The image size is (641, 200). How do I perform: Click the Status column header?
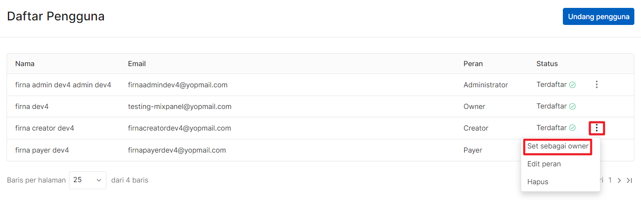coord(547,64)
